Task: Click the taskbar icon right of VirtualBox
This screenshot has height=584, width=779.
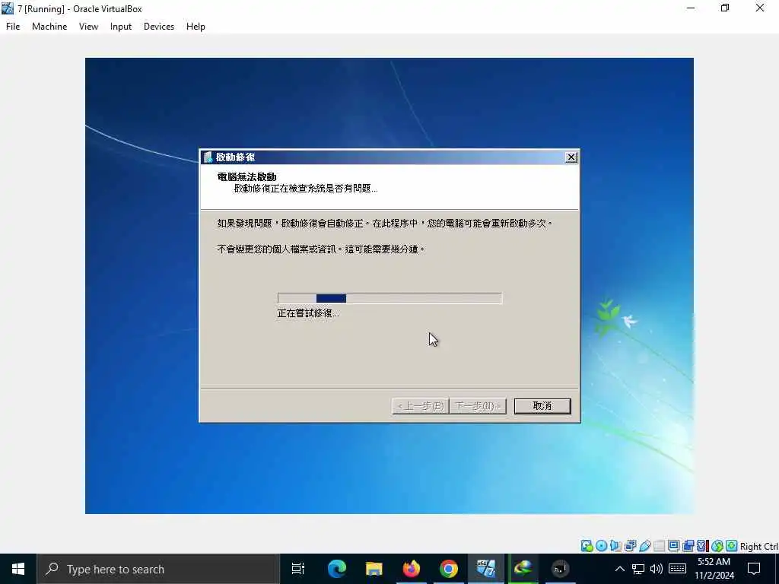Action: tap(523, 569)
